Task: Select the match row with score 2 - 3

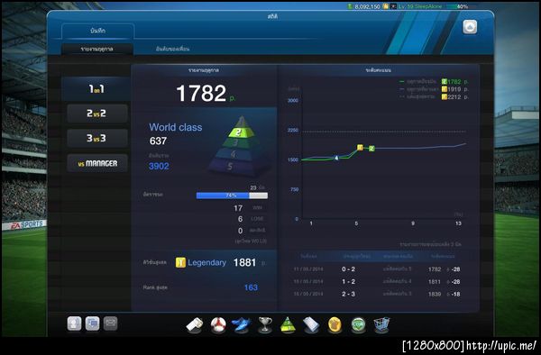Action: coord(378,294)
